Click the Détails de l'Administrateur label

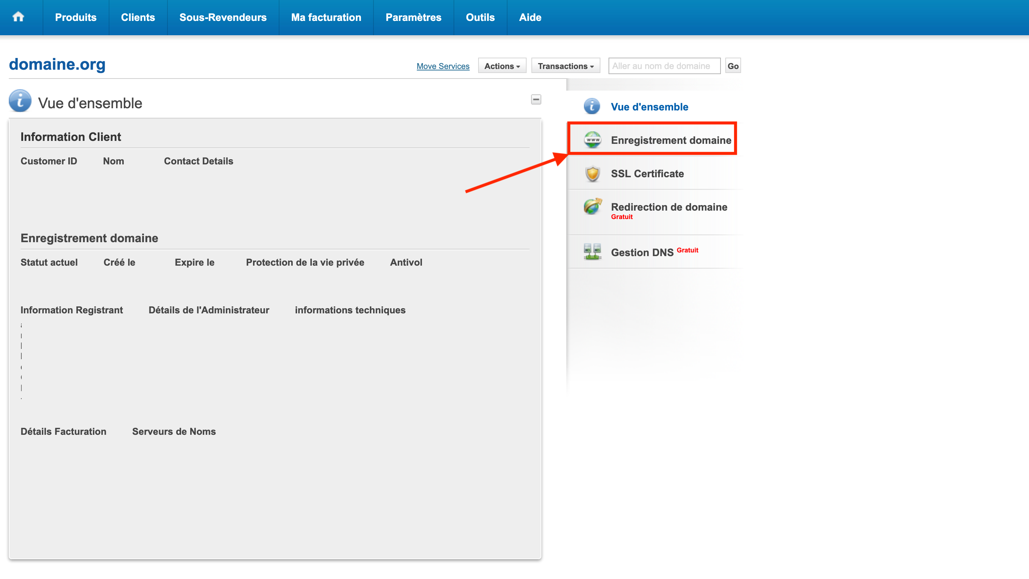click(209, 310)
